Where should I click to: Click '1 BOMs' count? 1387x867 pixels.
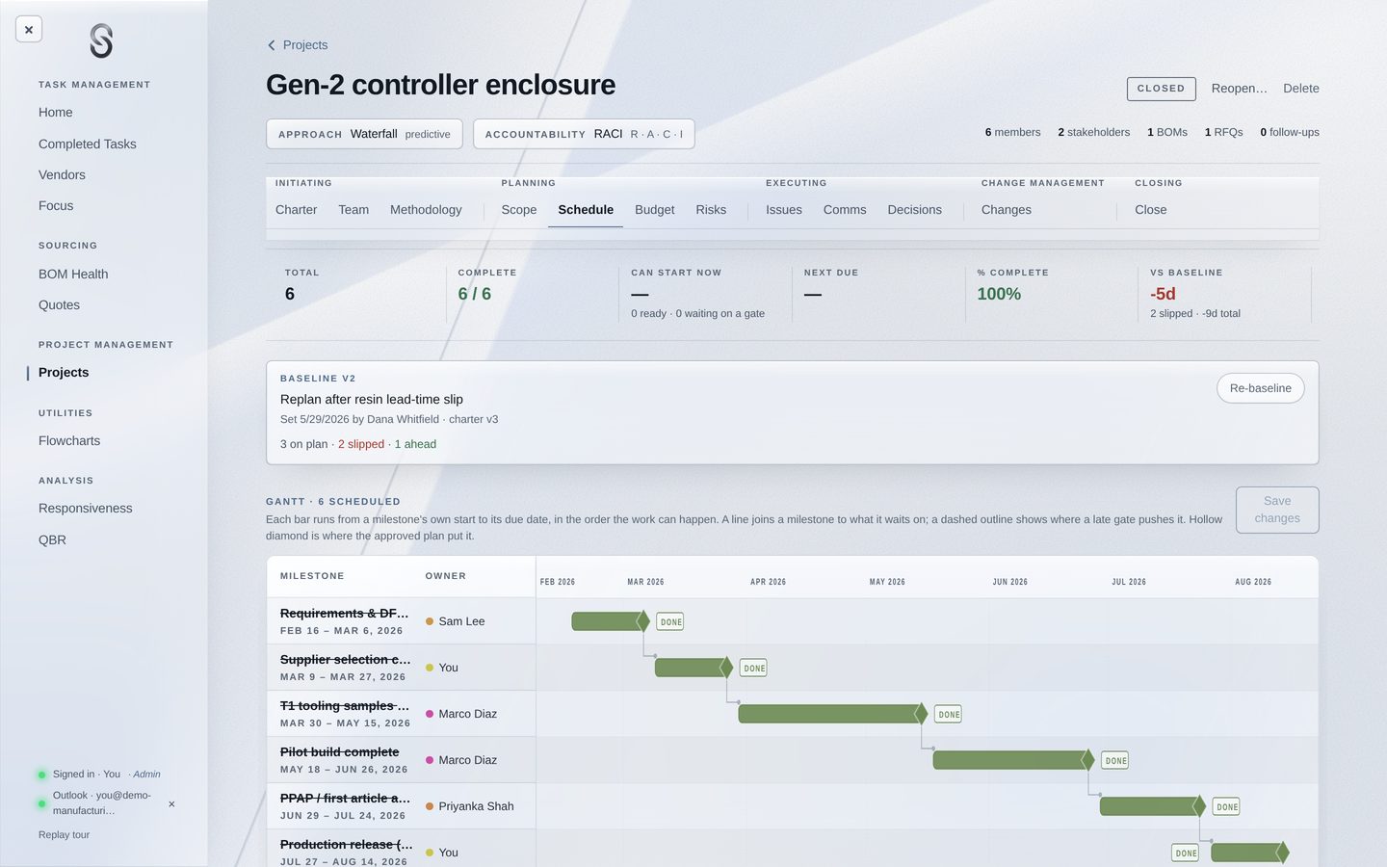pyautogui.click(x=1167, y=132)
